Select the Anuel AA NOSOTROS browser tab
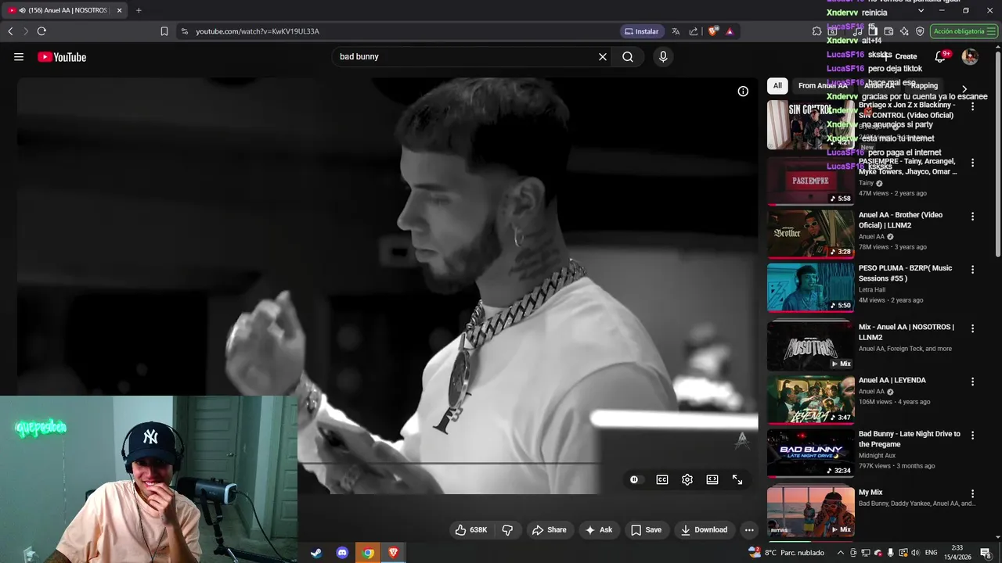This screenshot has width=1002, height=563. pos(66,10)
